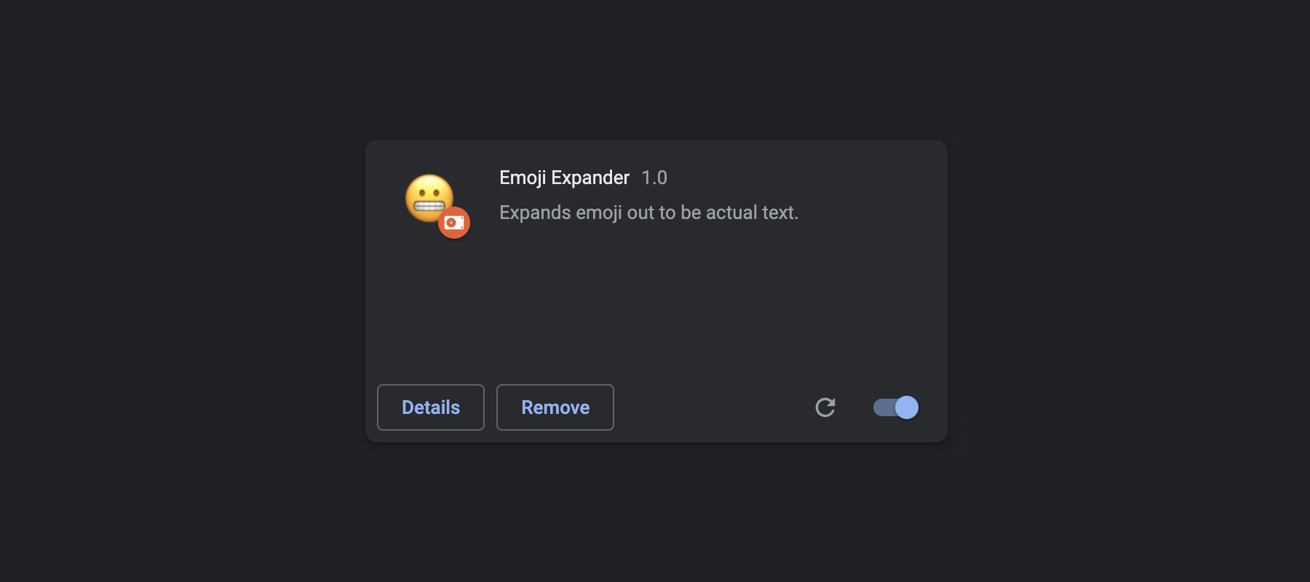
Task: Click the version number 1.0
Action: [x=654, y=178]
